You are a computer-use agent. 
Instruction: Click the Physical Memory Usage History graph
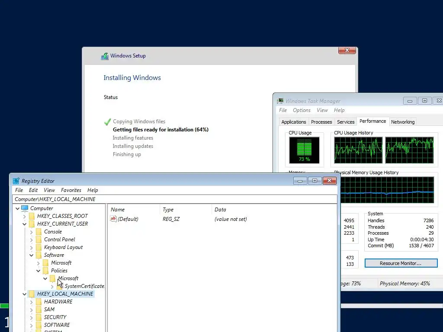pos(387,190)
